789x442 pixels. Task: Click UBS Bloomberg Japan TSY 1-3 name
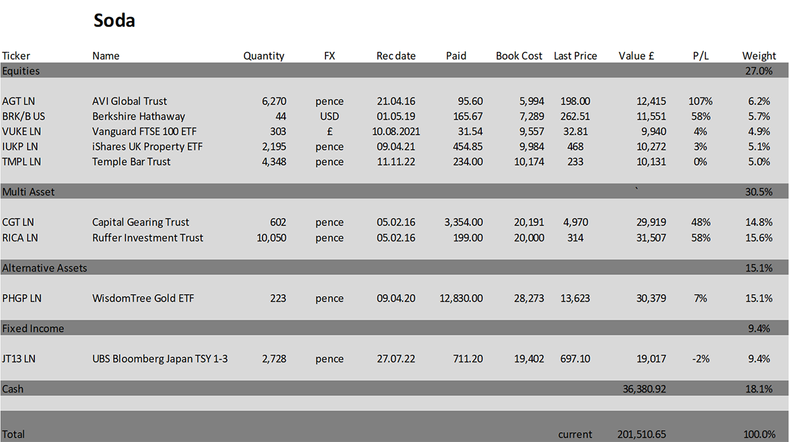(x=160, y=358)
